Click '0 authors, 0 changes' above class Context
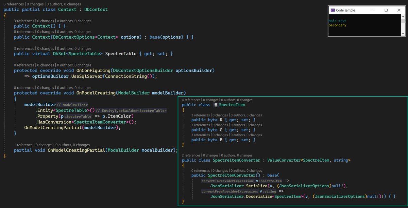The height and width of the screenshot is (208, 408). click(x=64, y=4)
